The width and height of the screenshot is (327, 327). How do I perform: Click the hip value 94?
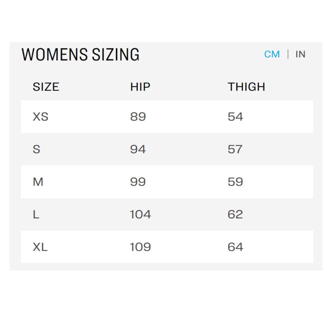click(138, 149)
